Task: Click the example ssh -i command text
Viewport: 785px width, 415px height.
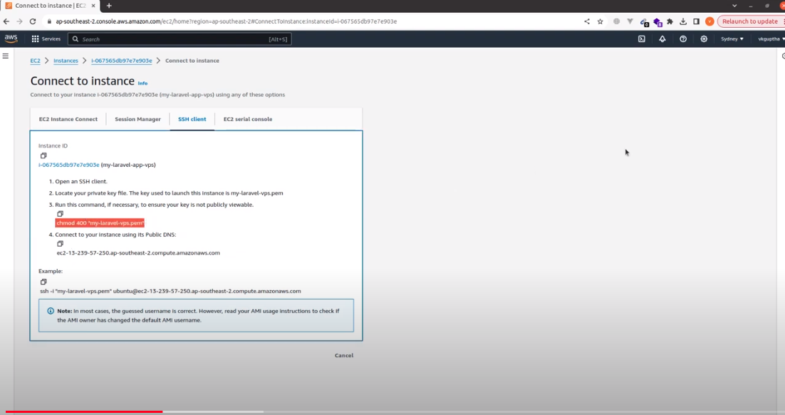Action: 170,291
